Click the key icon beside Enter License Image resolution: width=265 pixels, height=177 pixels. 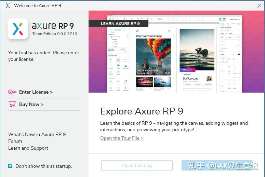point(12,92)
